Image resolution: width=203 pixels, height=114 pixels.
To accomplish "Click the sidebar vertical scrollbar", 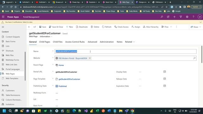I will (x=25, y=66).
